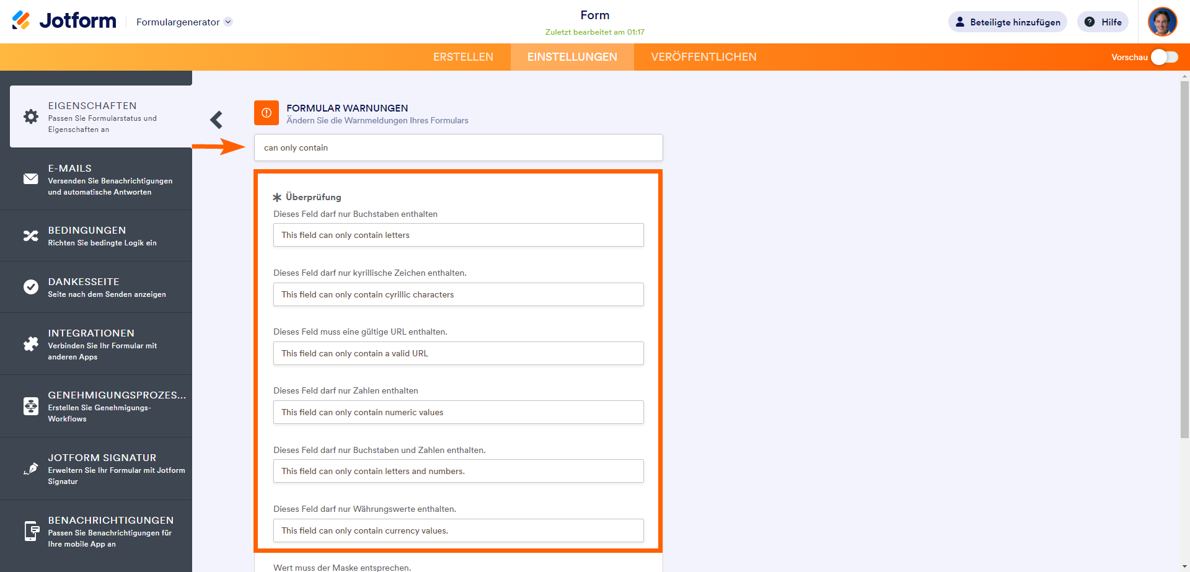Click the person icon in Beteiligte hinzufügen
This screenshot has height=572, width=1190.
click(x=960, y=22)
